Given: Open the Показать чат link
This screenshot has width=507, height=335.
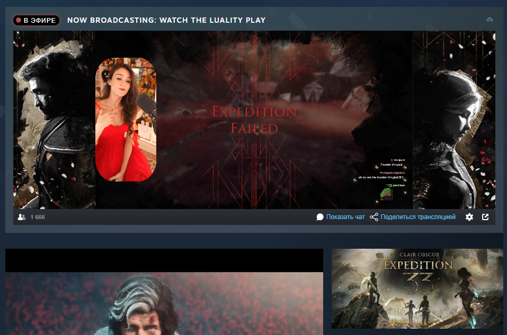Looking at the screenshot, I should pyautogui.click(x=345, y=217).
